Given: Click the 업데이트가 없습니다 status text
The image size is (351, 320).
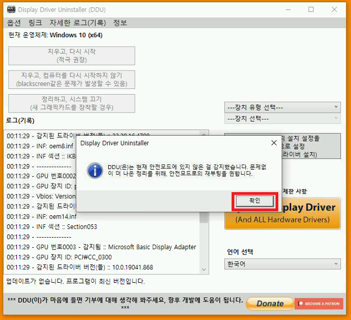Looking at the screenshot, I should point(75,281).
